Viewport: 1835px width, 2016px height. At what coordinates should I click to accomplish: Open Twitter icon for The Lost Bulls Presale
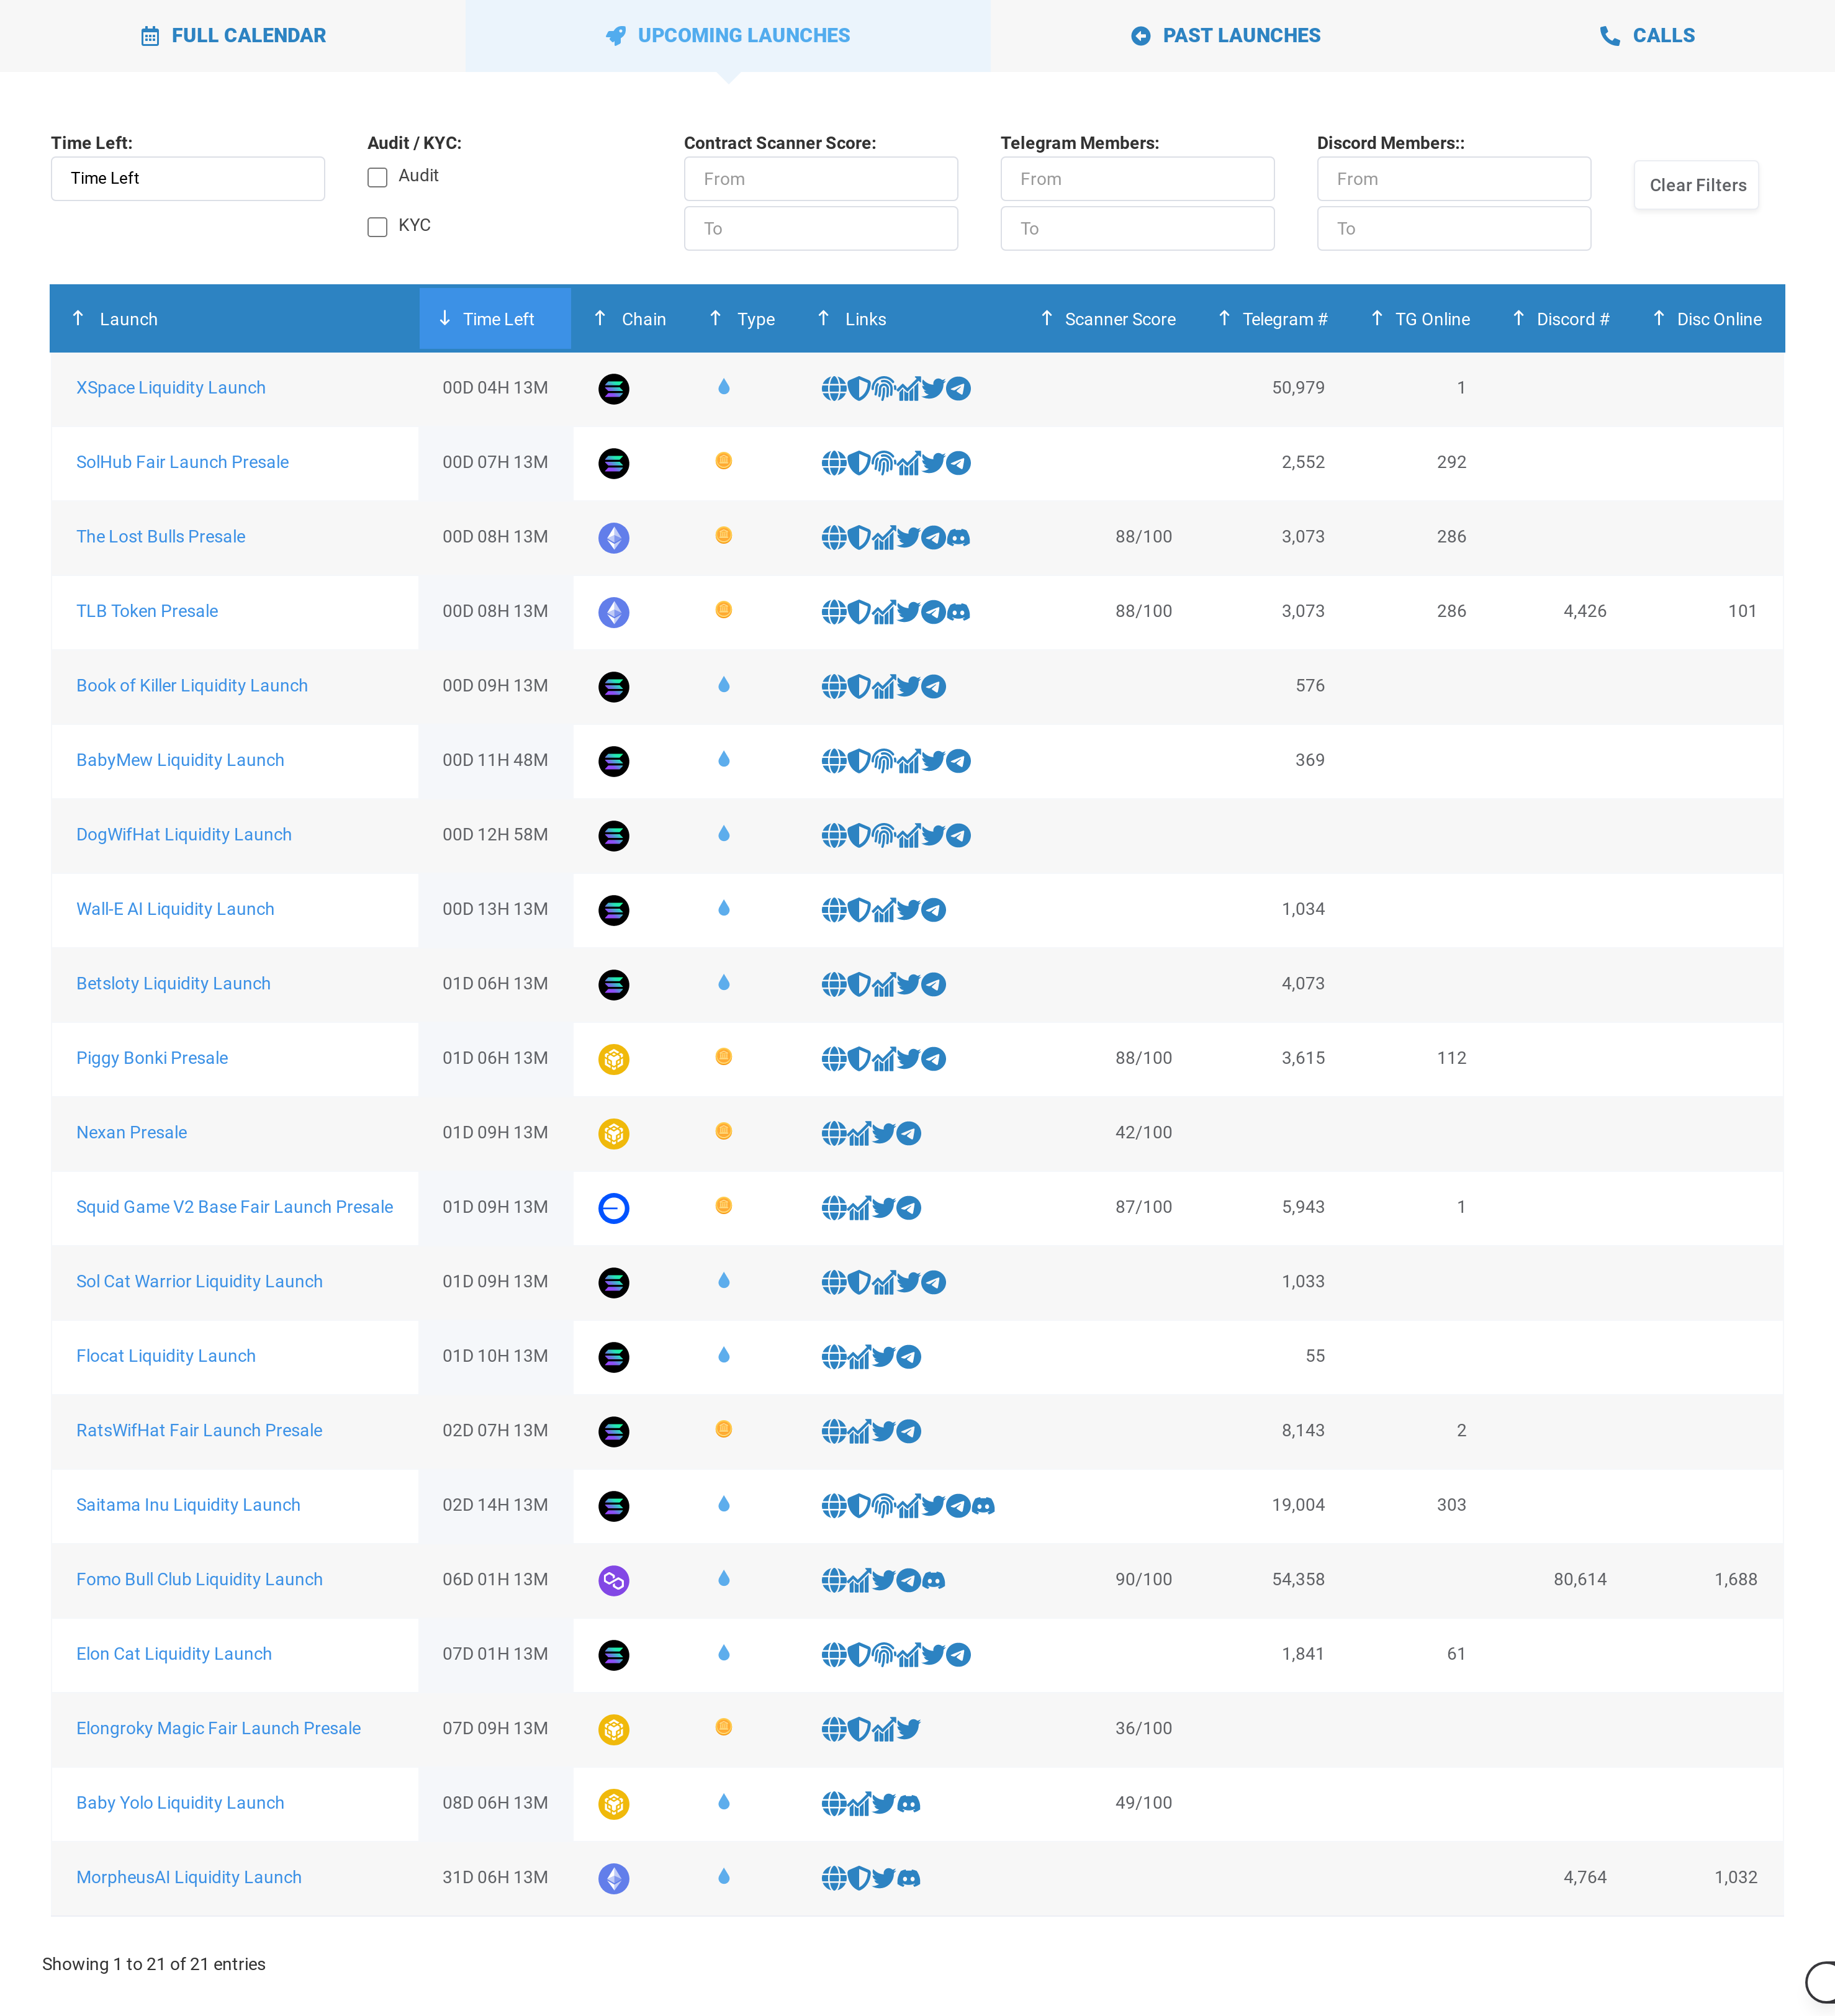[x=908, y=537]
